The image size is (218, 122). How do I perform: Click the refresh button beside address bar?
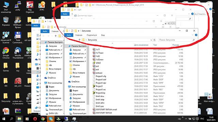[154, 40]
